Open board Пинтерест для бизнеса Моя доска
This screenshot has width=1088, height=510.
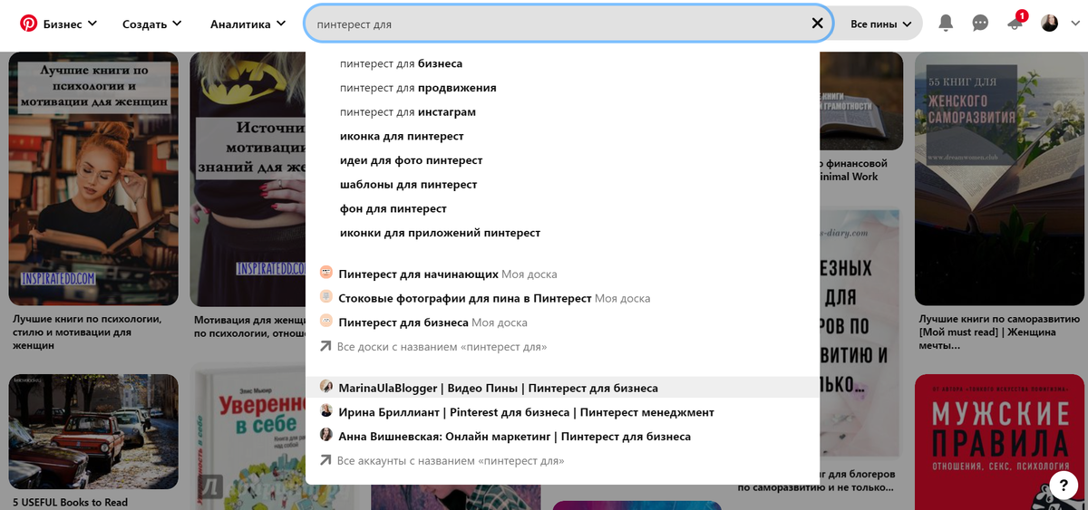point(432,322)
